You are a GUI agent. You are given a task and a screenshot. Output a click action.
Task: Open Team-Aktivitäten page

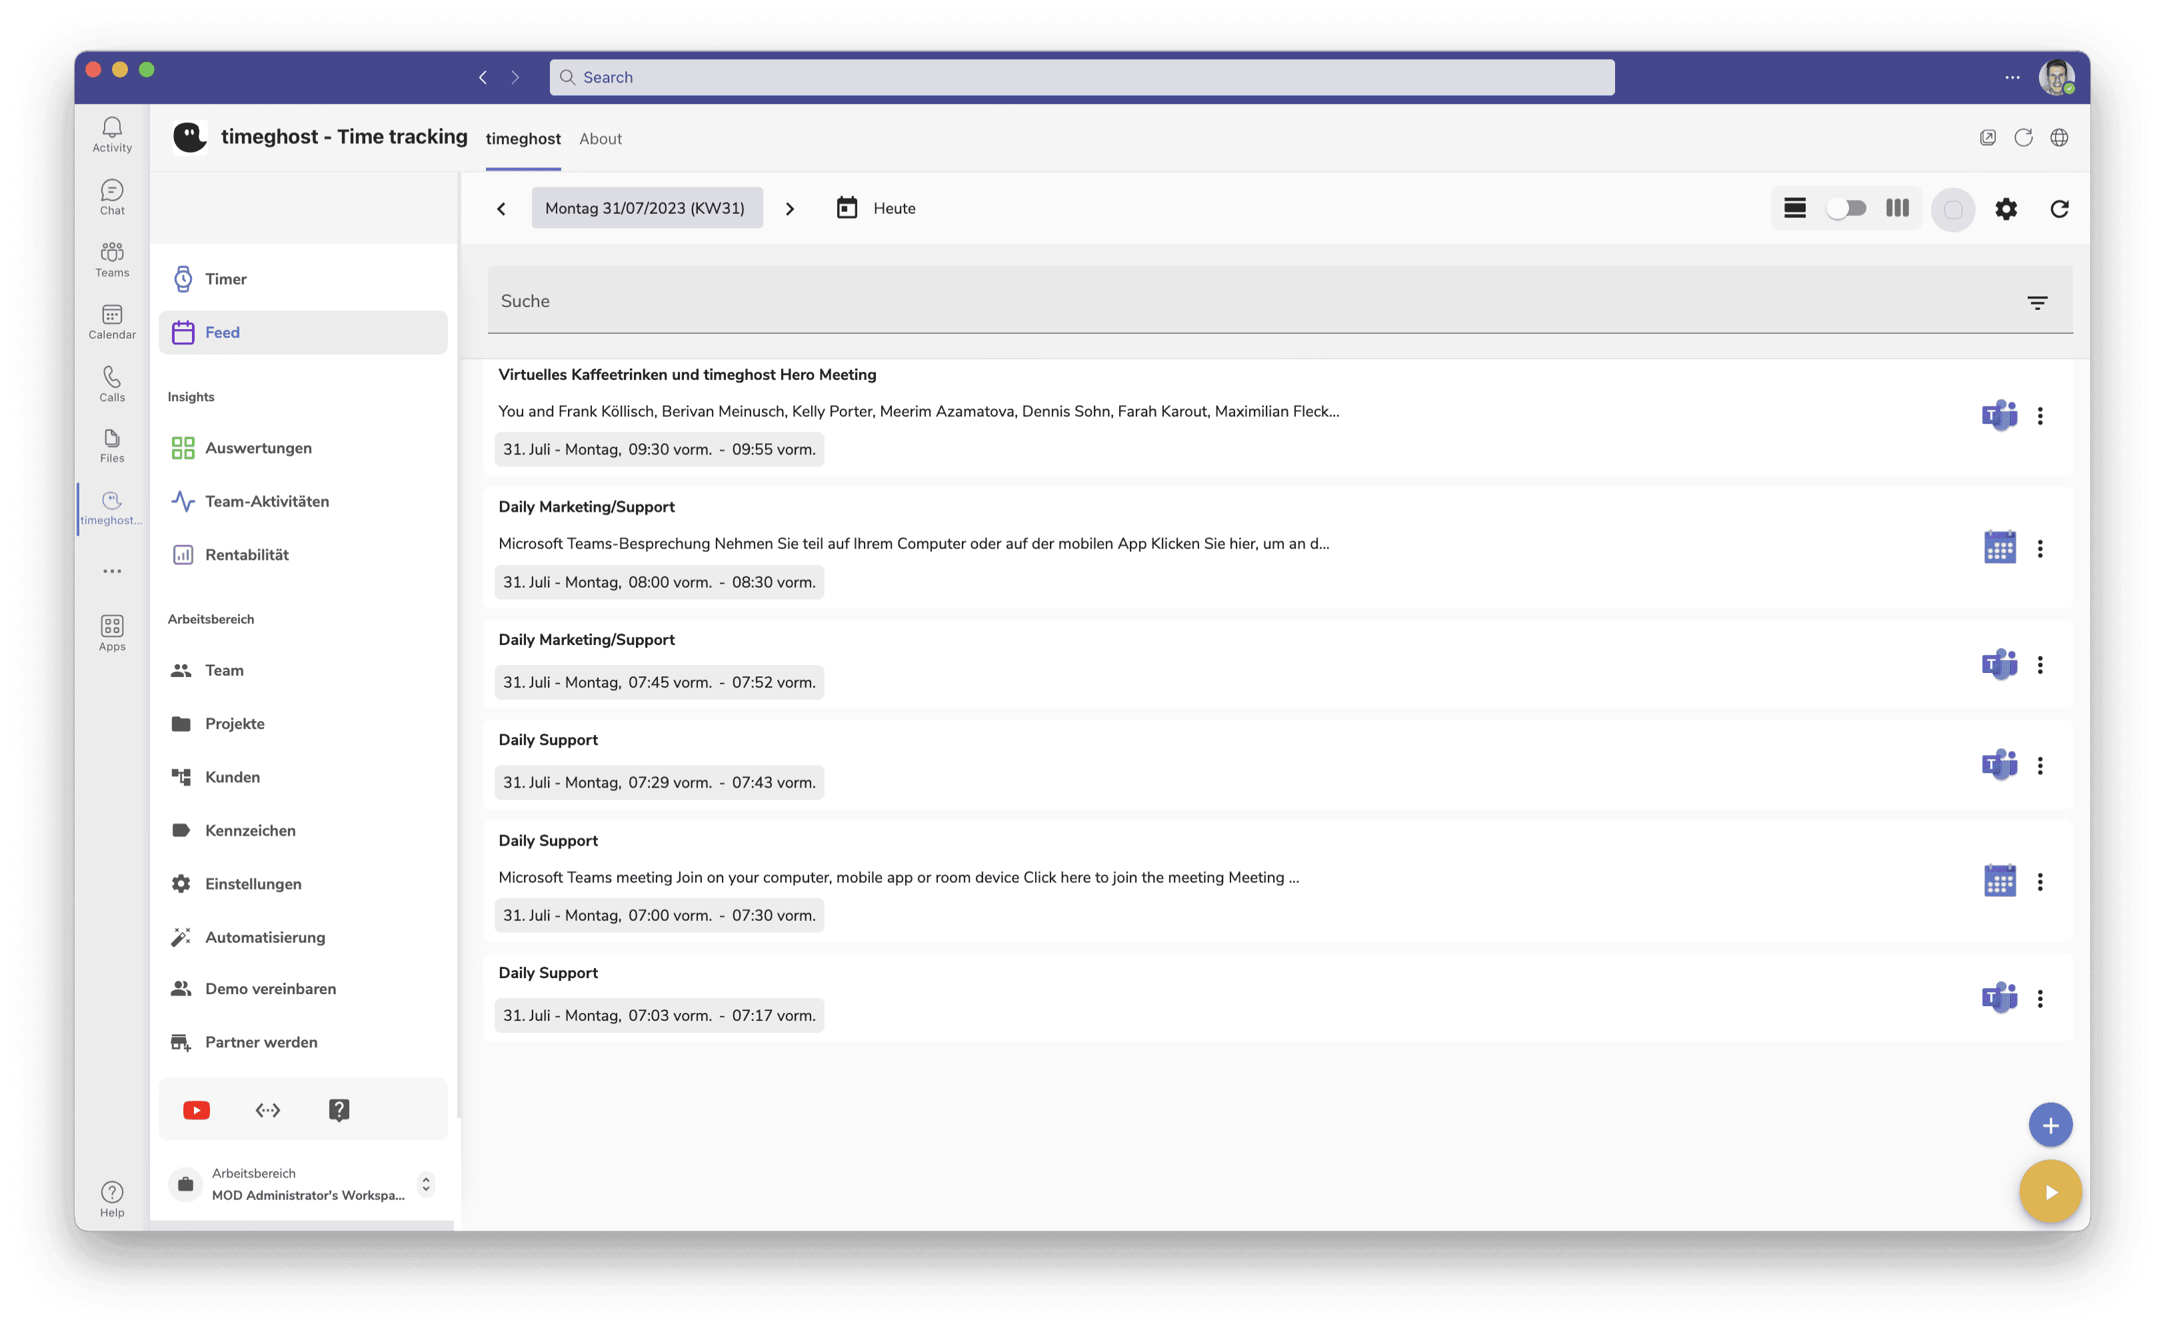(303, 501)
